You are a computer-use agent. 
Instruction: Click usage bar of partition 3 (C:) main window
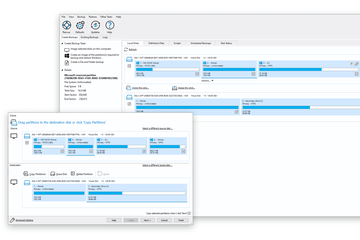[308, 69]
